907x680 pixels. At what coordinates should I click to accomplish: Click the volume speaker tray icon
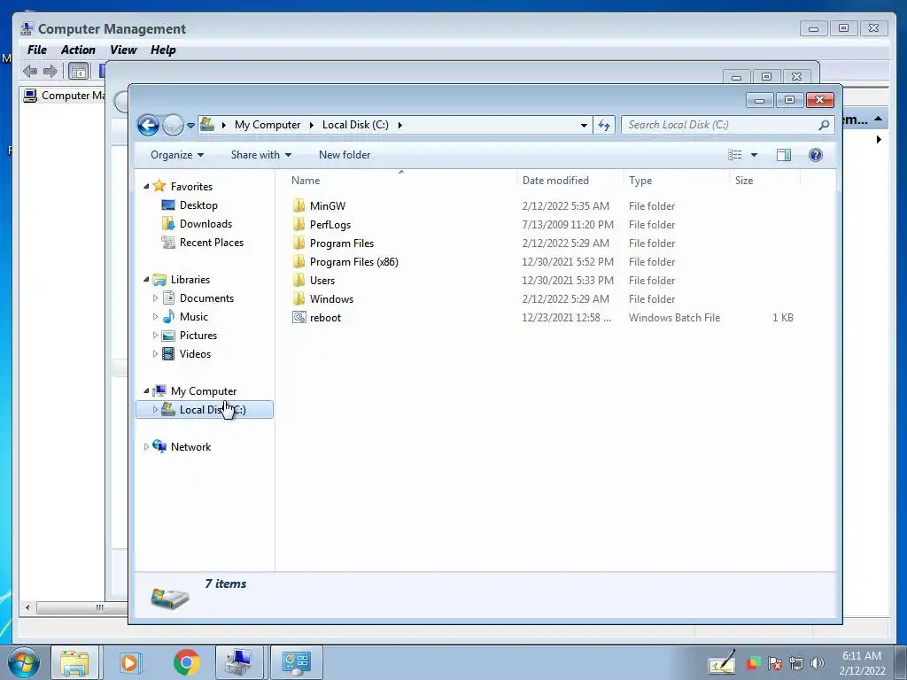coord(818,663)
